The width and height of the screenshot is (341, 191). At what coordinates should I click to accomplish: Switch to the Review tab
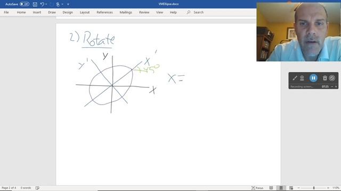pos(144,12)
